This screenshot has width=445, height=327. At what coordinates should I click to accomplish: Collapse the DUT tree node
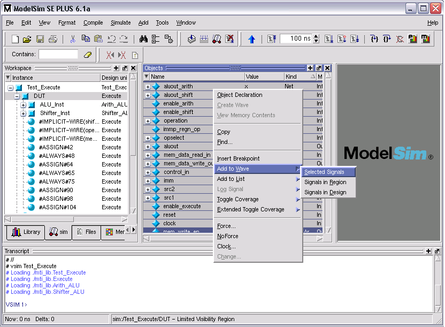coord(17,96)
